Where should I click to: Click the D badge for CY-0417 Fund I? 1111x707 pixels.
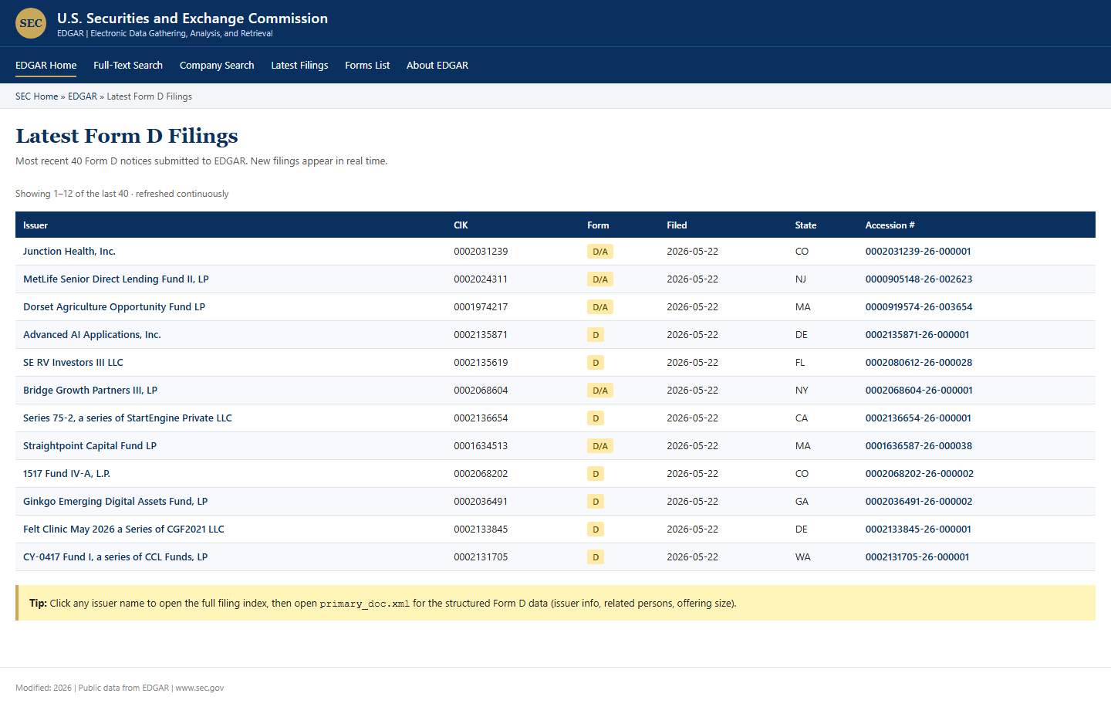[x=596, y=557]
